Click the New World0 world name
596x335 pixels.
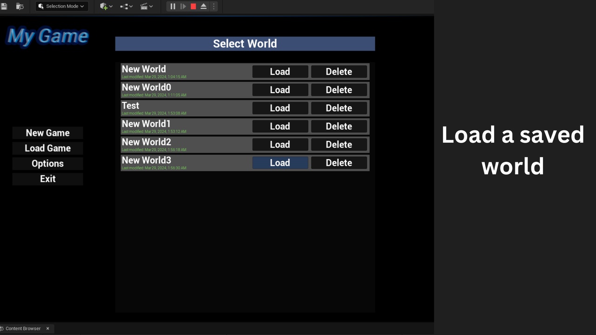pyautogui.click(x=146, y=87)
